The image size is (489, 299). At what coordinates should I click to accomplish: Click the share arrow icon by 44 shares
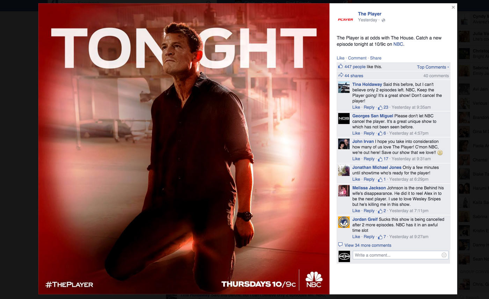pos(341,75)
